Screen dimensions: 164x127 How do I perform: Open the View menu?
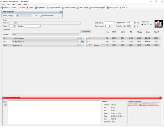[13, 5]
